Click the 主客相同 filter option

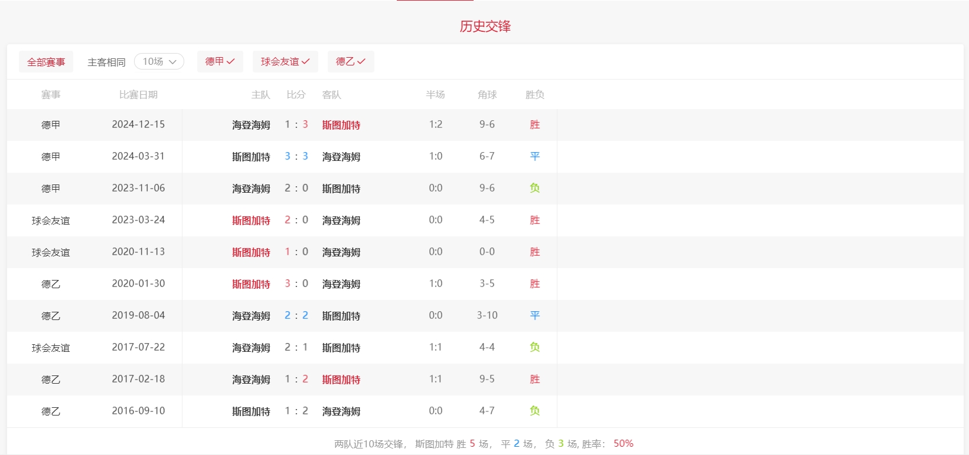tap(106, 62)
